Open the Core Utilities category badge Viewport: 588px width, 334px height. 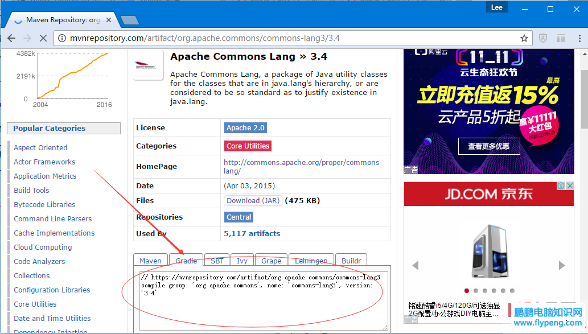pos(248,146)
